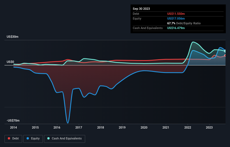Viewport: 230px width, 147px height.
Task: Click the -US$70m y-axis label
Action: [x=13, y=120]
